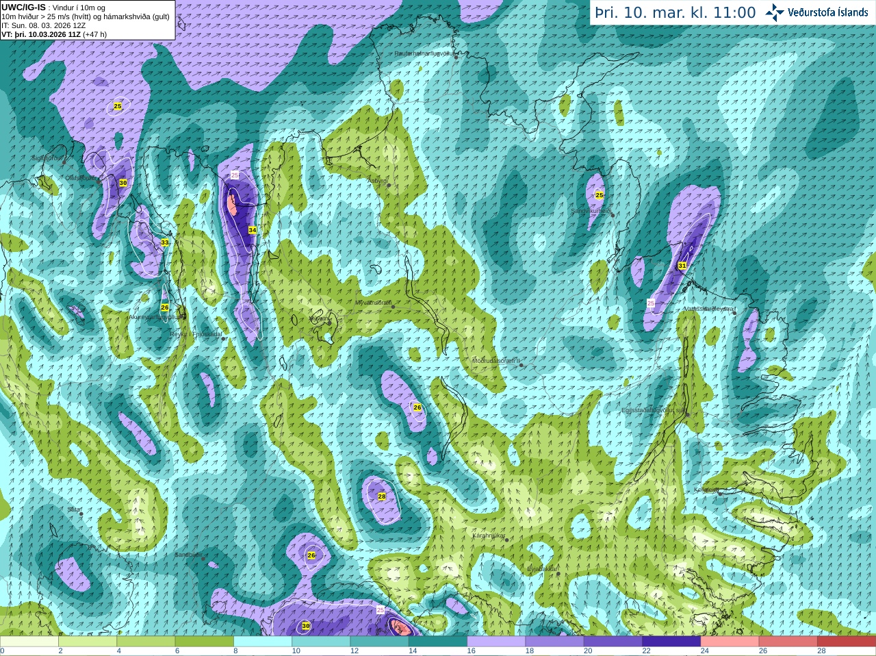Screen dimensions: 876x656
Task: Click the Veðurstofa Íslands logo
Action: pyautogui.click(x=817, y=12)
